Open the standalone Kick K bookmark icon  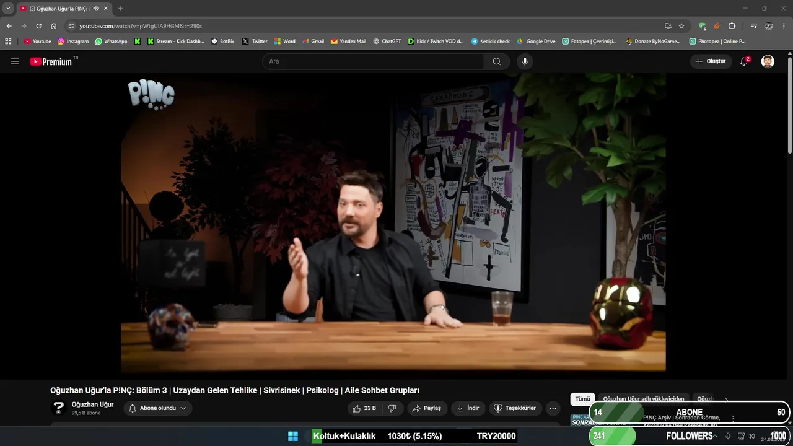138,41
